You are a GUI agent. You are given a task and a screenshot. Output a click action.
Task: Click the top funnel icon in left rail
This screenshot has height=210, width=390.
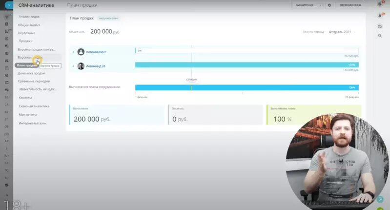7,17
